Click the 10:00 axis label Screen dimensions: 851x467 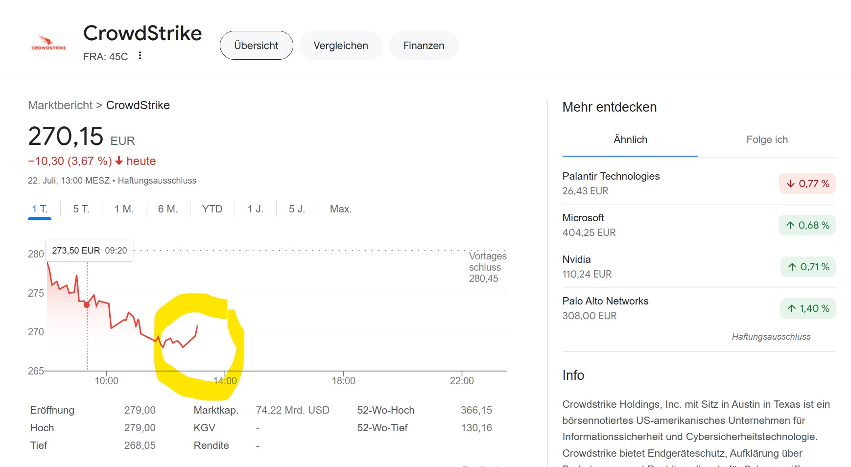[x=106, y=381]
